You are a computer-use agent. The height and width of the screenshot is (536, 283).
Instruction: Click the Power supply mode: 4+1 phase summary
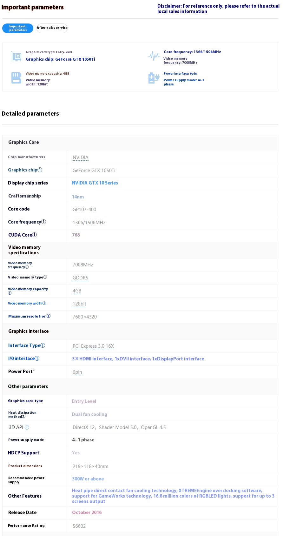[184, 82]
